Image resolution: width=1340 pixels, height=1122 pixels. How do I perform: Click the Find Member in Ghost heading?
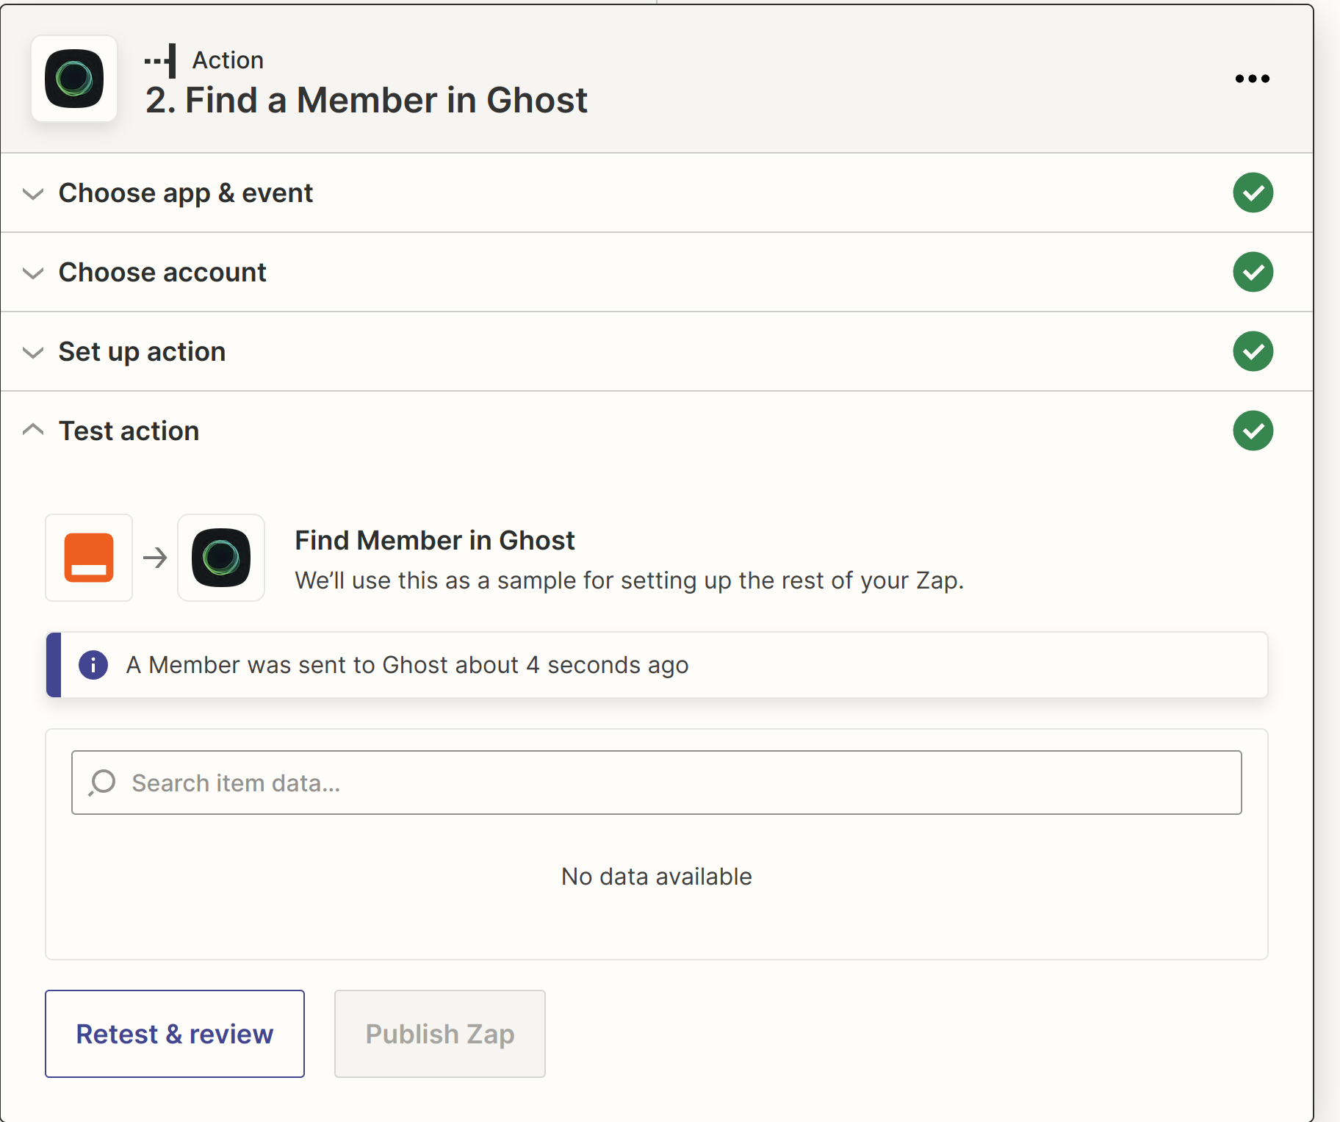pyautogui.click(x=435, y=541)
